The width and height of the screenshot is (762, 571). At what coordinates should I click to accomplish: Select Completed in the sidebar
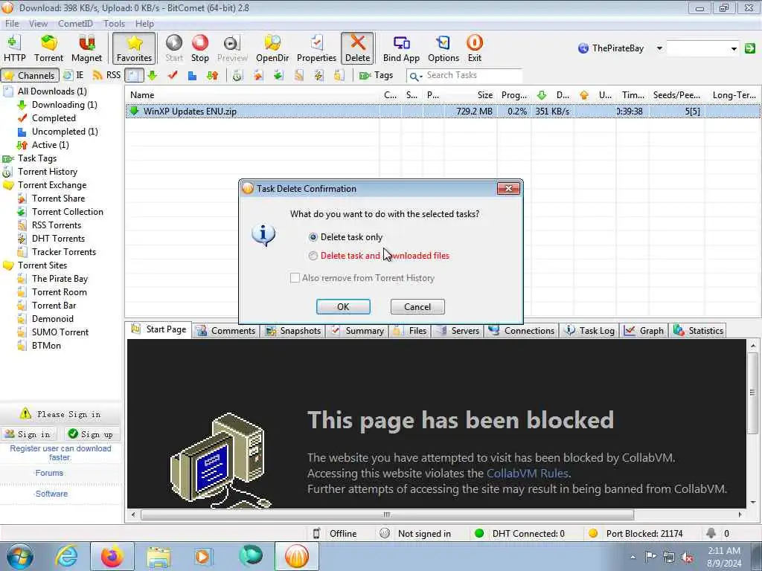pos(54,118)
